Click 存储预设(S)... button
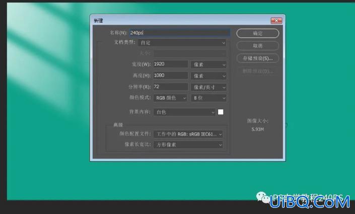This screenshot has width=355, height=214. click(258, 58)
